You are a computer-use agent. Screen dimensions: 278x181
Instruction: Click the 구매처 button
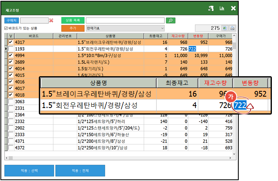point(11,20)
